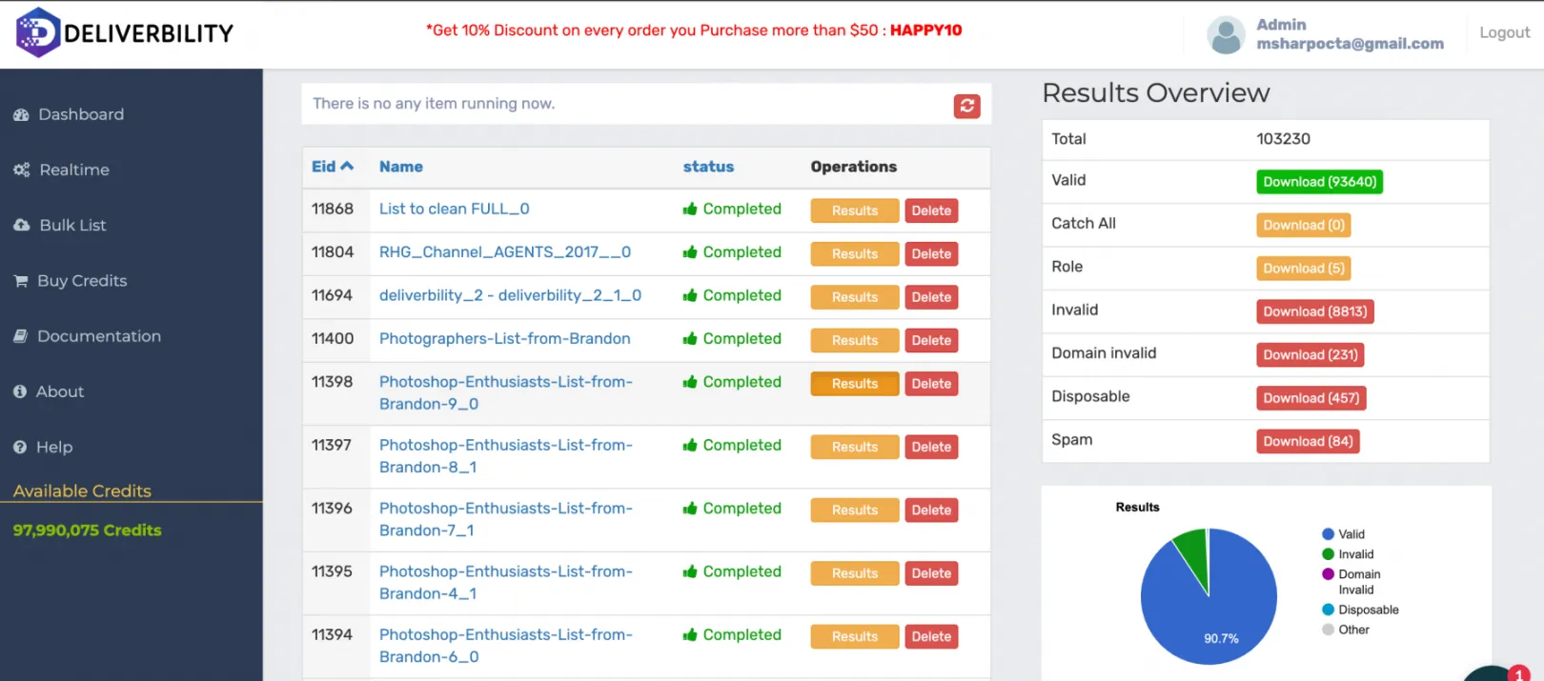Viewport: 1544px width, 681px height.
Task: Delete job 11400
Action: [x=931, y=340]
